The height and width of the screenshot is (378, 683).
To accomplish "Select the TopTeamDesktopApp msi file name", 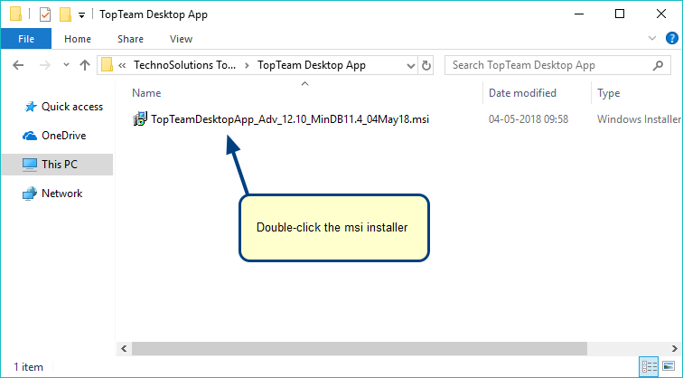I will tap(290, 119).
